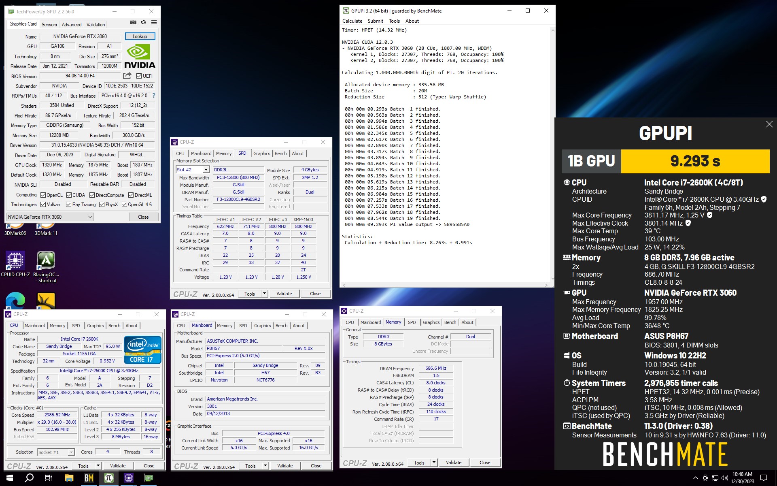Open the Validation tab in GPU-Z
Screen dimensions: 777x486
96,25
